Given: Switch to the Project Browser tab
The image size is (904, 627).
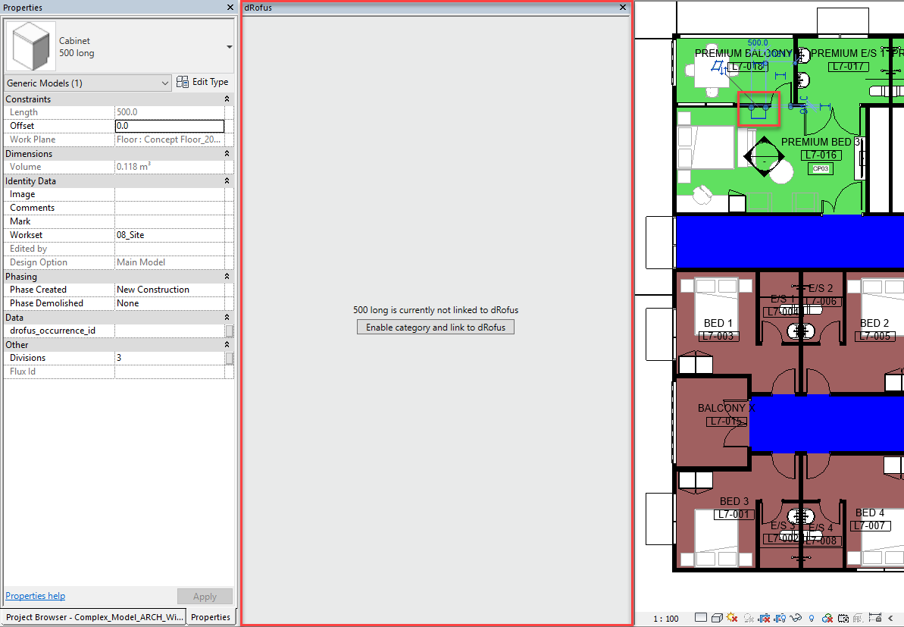Looking at the screenshot, I should (x=95, y=617).
